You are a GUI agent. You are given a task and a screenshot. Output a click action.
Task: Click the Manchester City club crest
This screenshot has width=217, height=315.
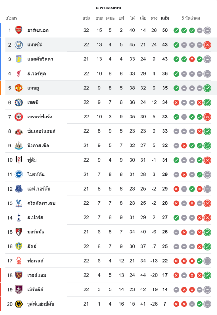[x=19, y=45]
